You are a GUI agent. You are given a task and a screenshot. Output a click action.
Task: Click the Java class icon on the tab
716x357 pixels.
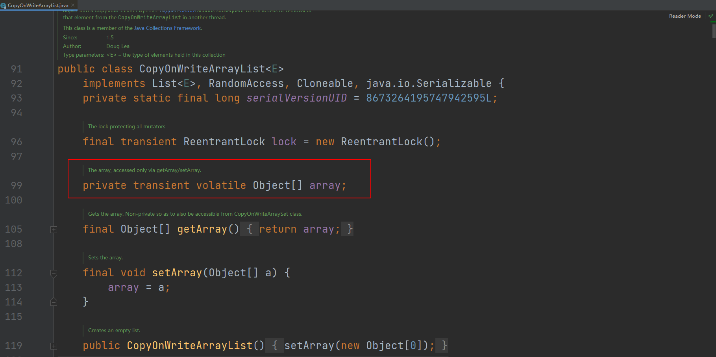4,6
